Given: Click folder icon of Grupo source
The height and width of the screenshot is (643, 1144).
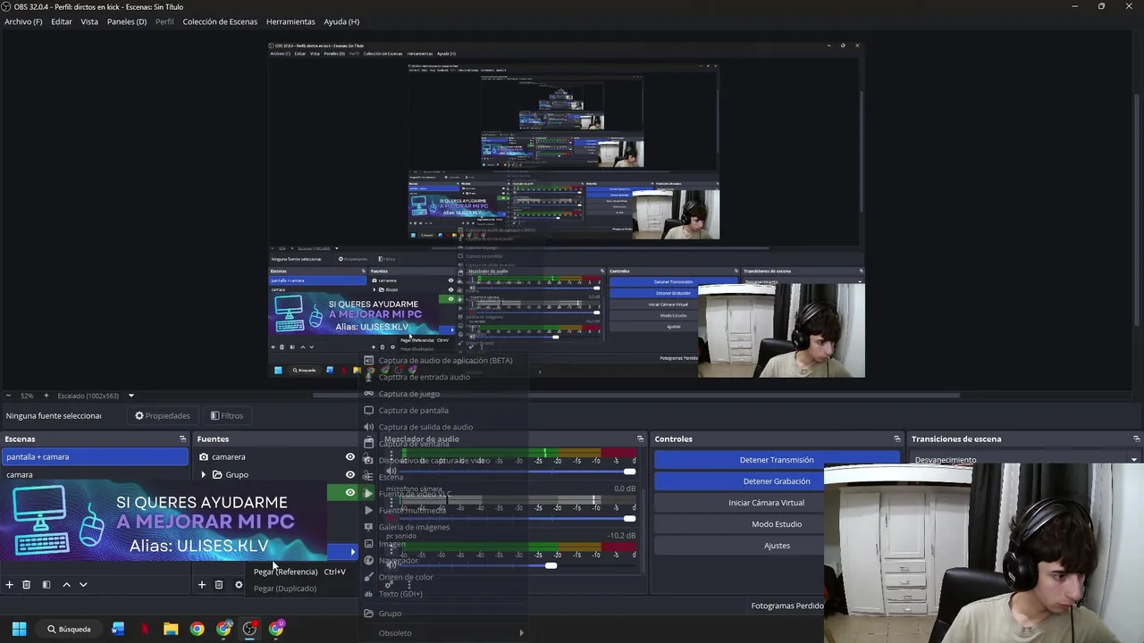Looking at the screenshot, I should click(217, 475).
